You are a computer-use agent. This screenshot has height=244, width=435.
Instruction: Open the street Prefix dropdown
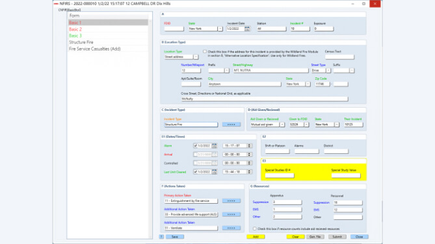pyautogui.click(x=227, y=71)
